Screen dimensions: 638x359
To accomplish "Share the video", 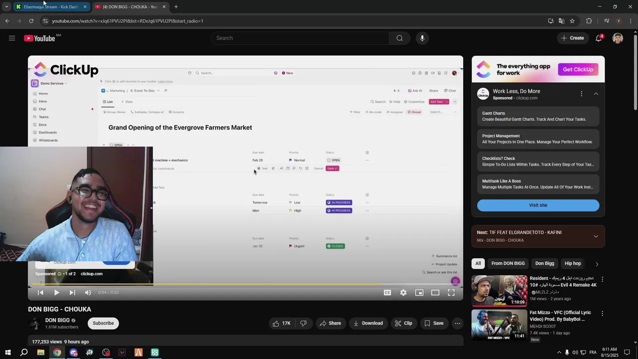I will (330, 323).
